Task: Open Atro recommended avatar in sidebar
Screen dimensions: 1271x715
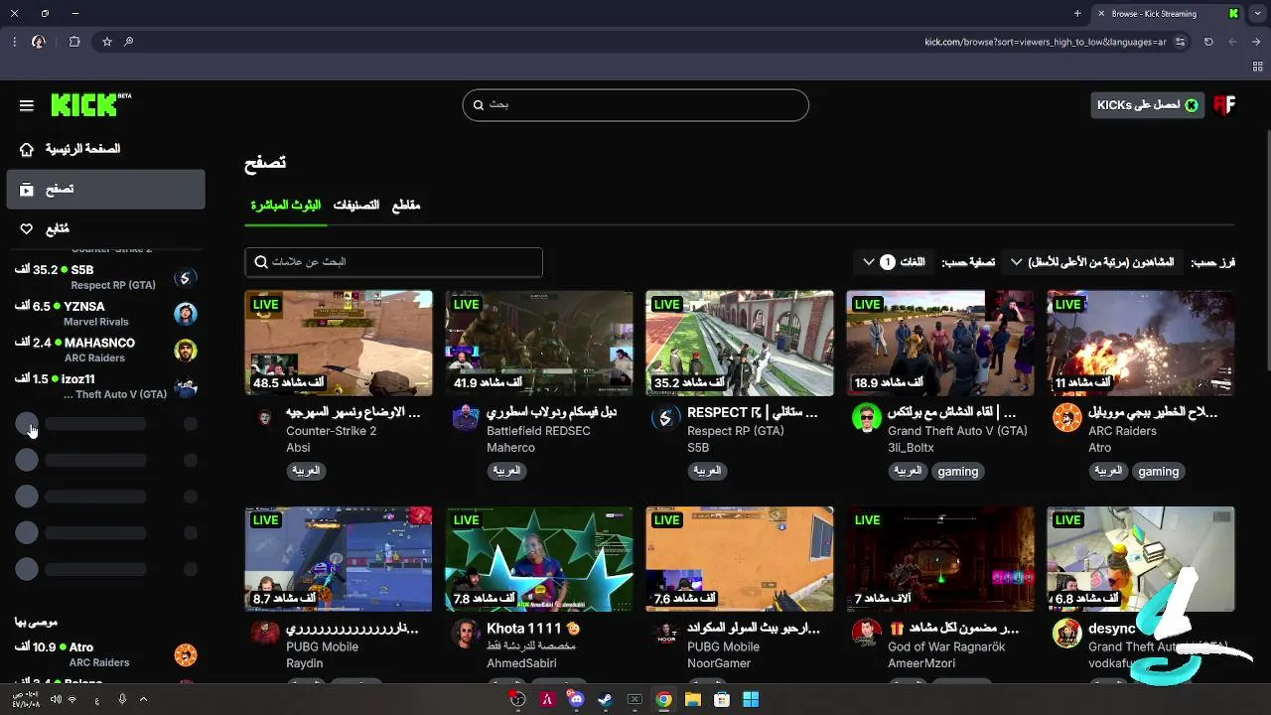Action: (x=186, y=654)
